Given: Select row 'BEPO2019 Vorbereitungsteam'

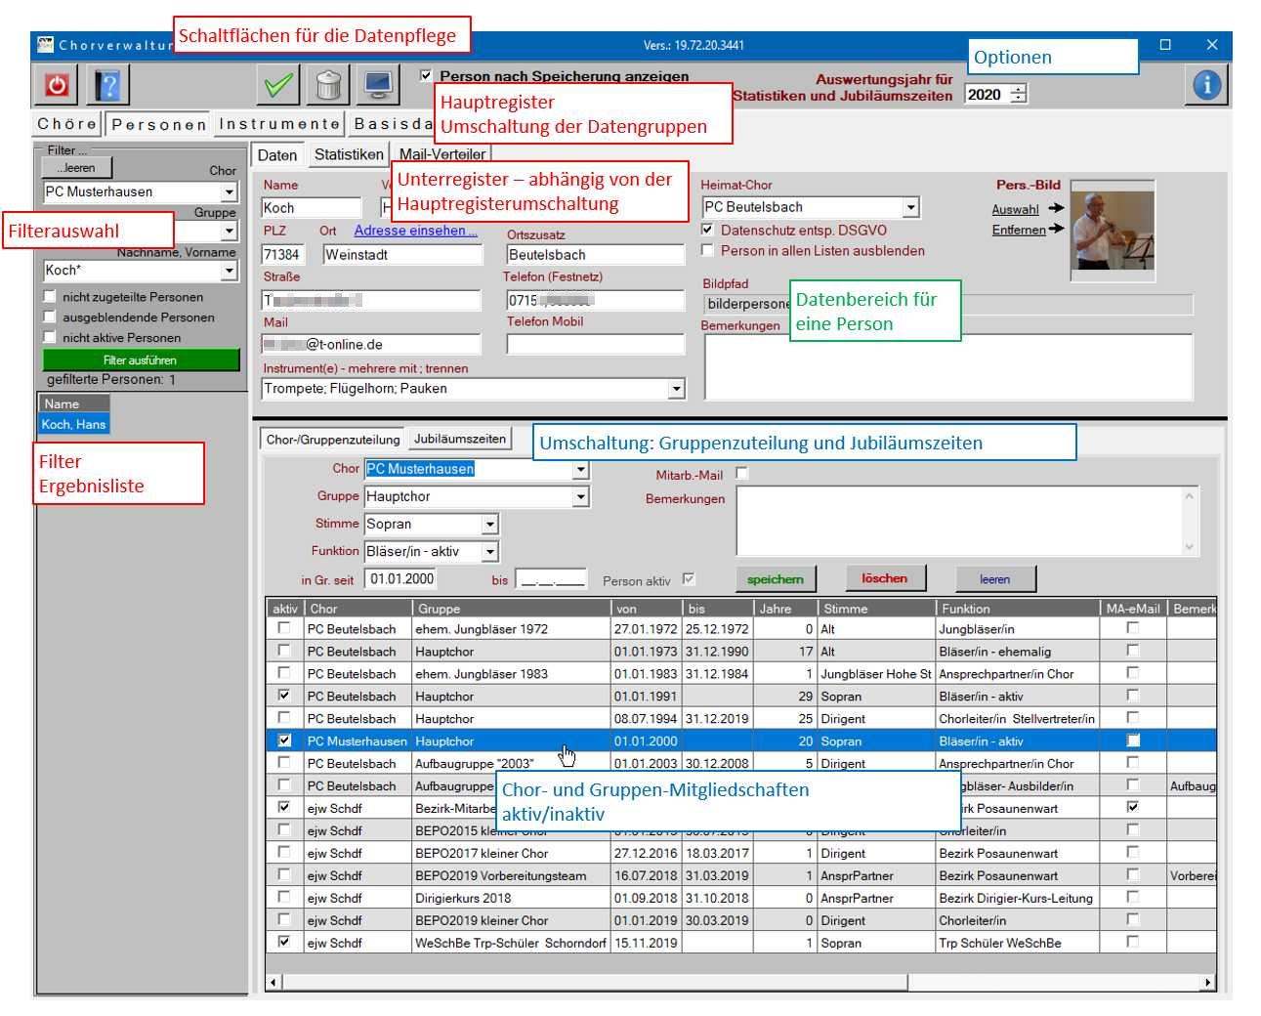Looking at the screenshot, I should (741, 875).
